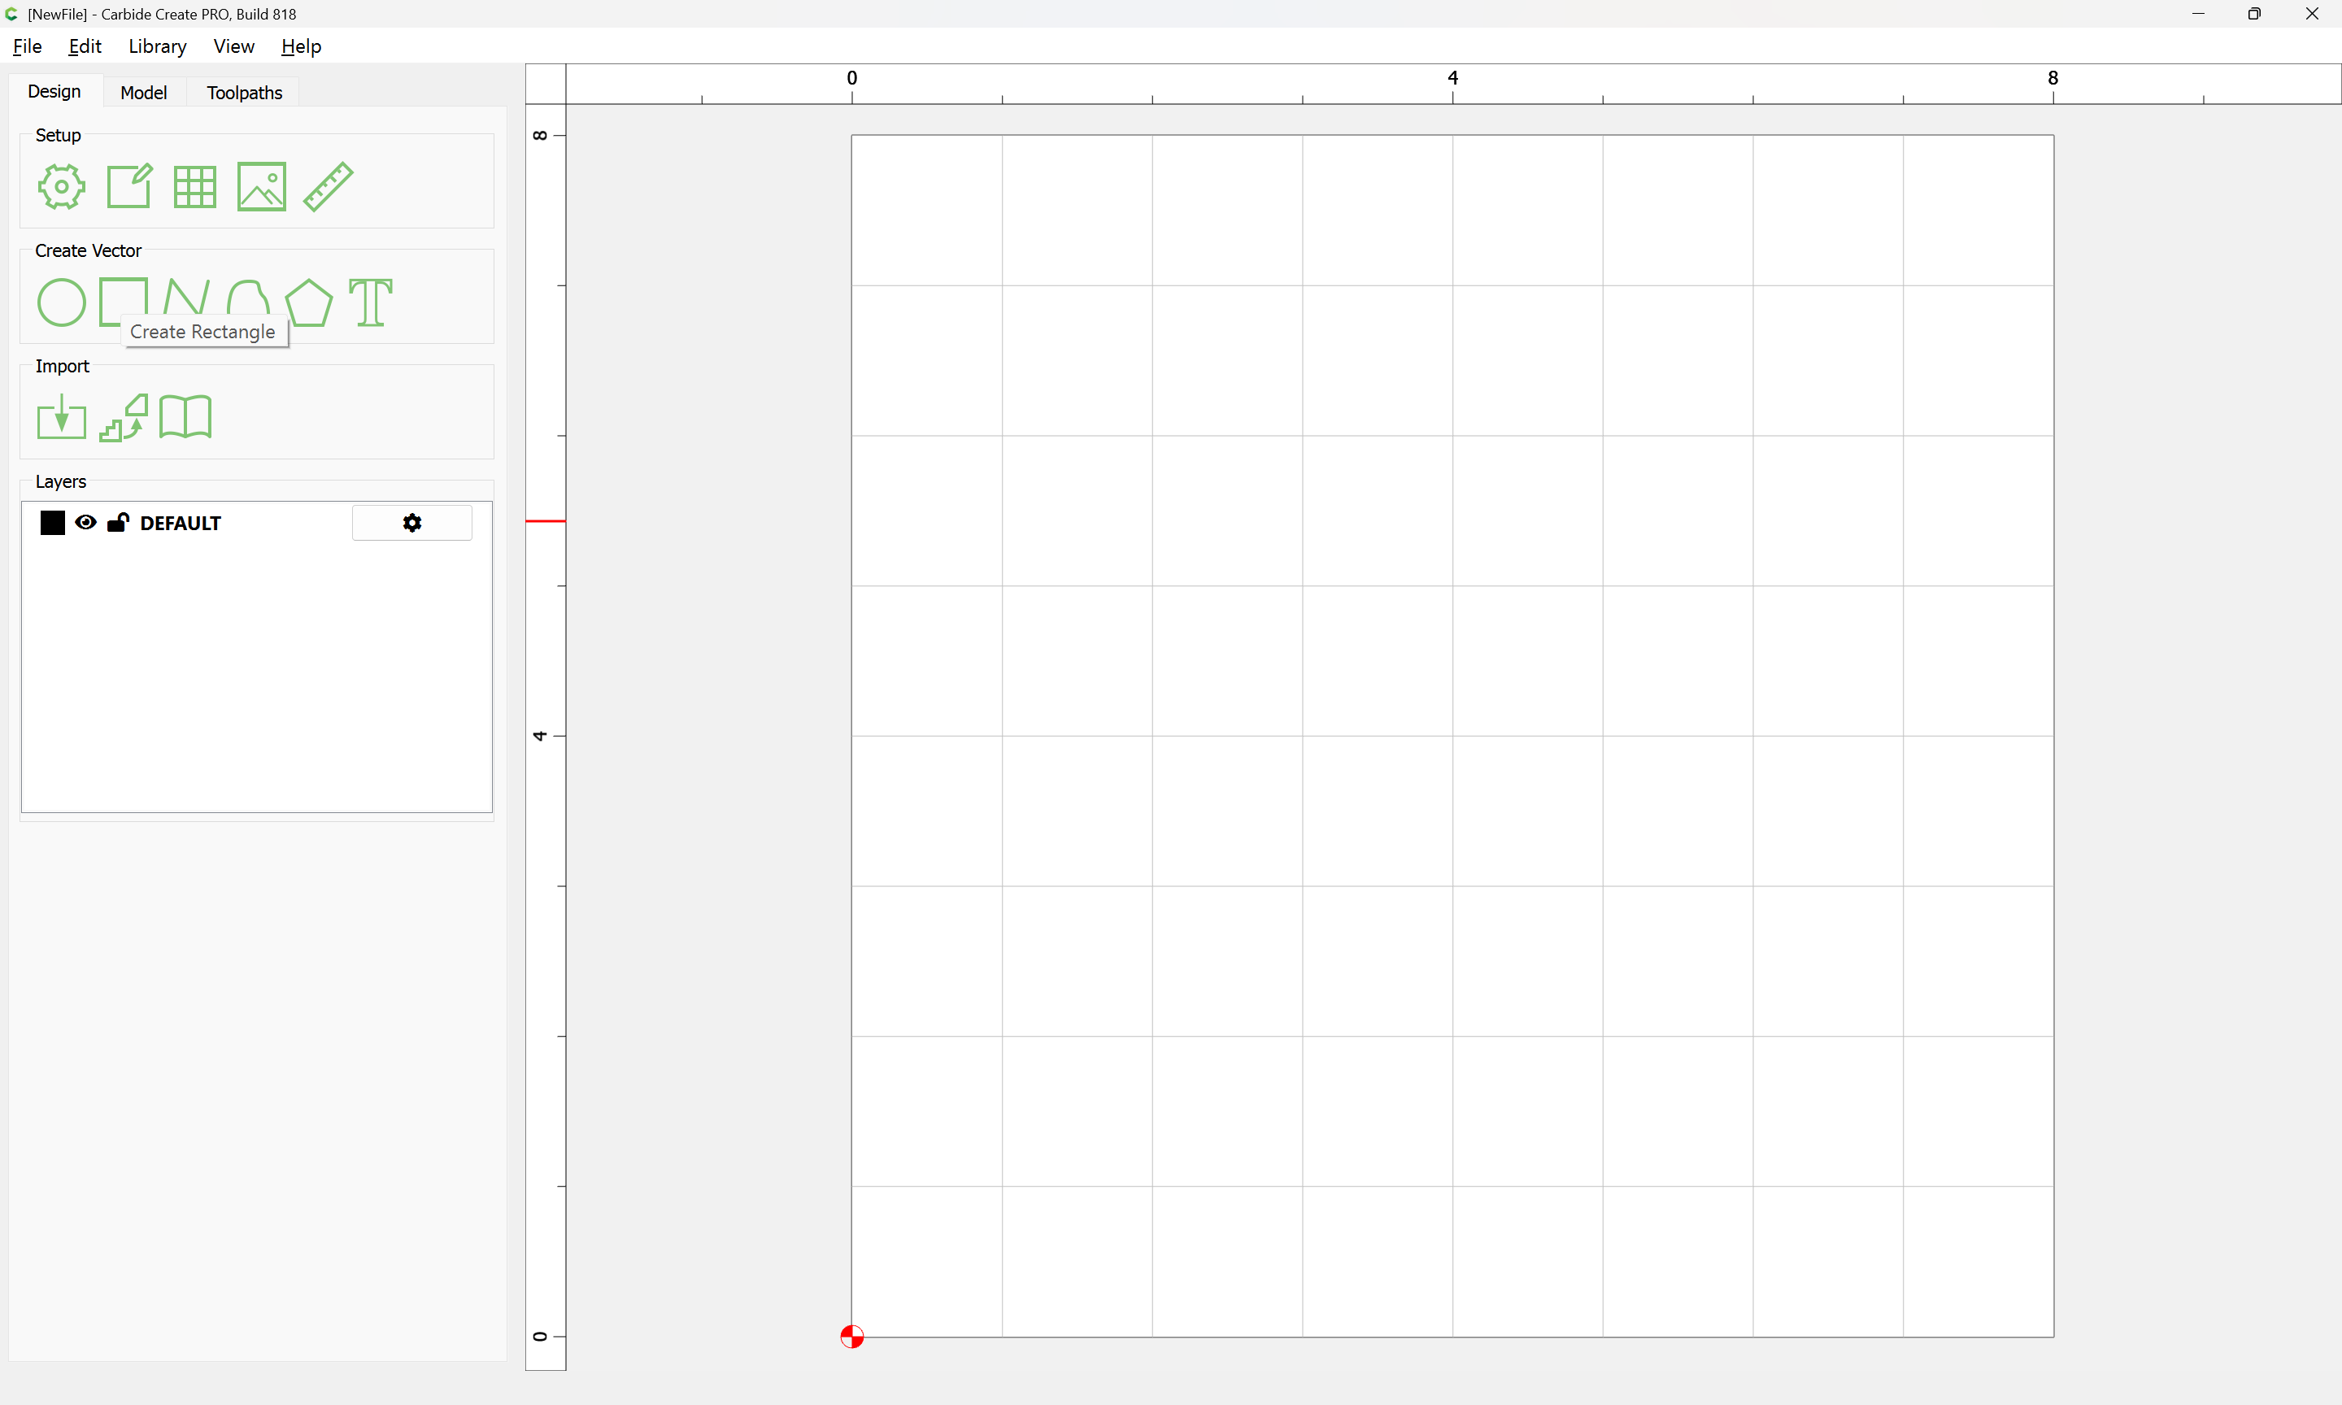2342x1405 pixels.
Task: Select the Text T tool
Action: pyautogui.click(x=370, y=302)
